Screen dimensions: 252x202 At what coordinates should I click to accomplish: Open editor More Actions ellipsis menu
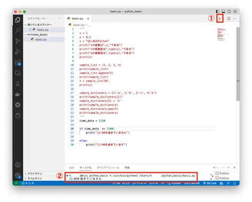[234, 19]
